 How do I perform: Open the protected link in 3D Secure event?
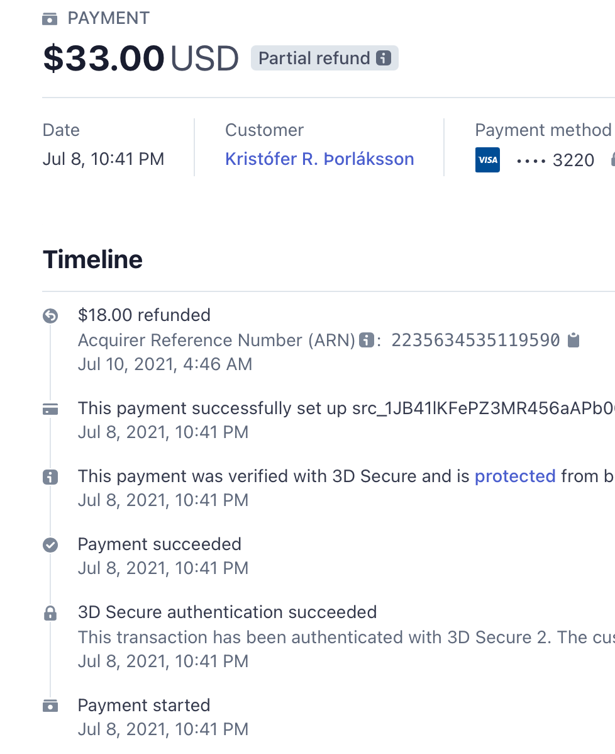(x=515, y=476)
